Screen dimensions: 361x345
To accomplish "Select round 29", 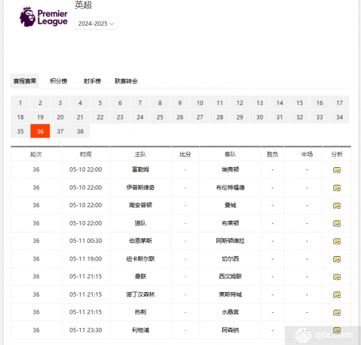I will click(x=240, y=117).
